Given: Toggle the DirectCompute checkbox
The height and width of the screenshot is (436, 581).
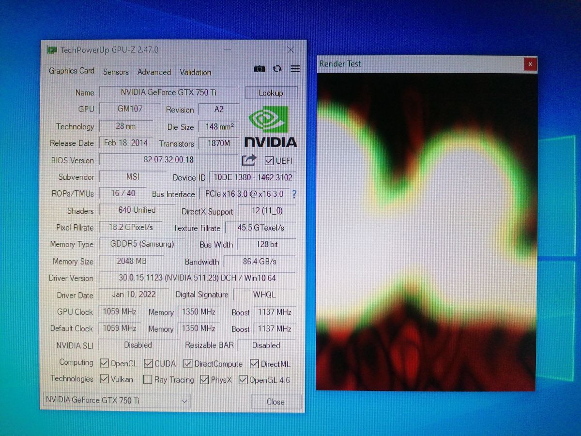Looking at the screenshot, I should coord(188,363).
